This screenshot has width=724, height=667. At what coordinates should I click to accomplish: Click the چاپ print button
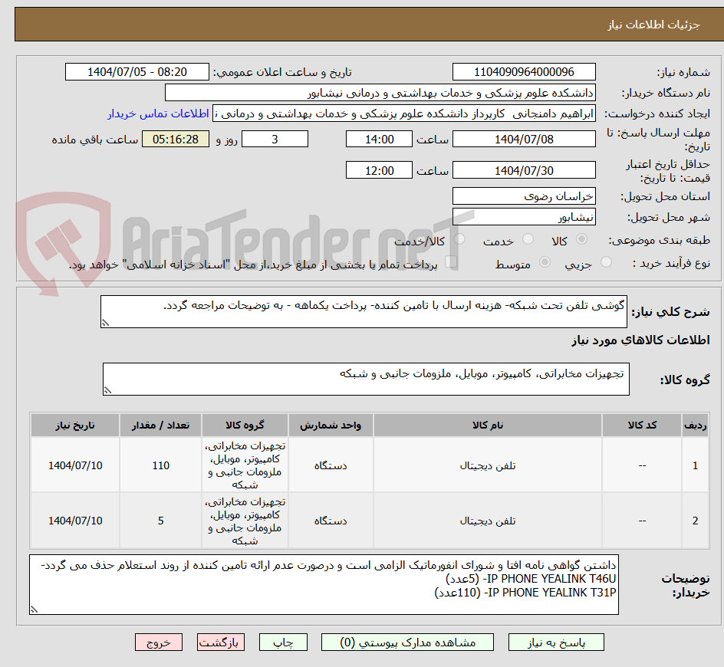(x=283, y=642)
